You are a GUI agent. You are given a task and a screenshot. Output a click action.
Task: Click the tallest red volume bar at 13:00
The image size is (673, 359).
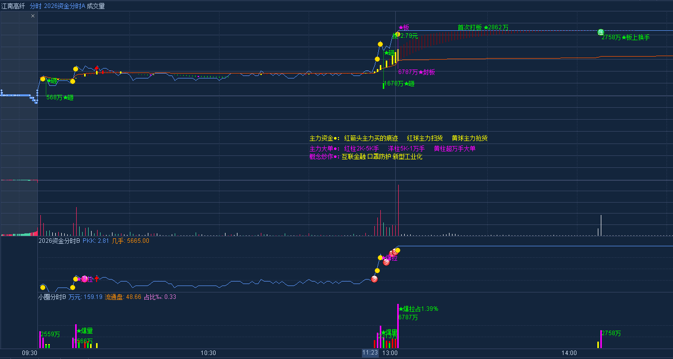pyautogui.click(x=398, y=210)
